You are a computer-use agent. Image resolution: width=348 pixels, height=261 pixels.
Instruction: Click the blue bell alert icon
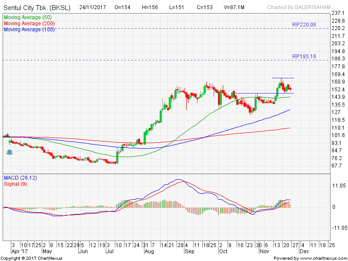pyautogui.click(x=9, y=152)
